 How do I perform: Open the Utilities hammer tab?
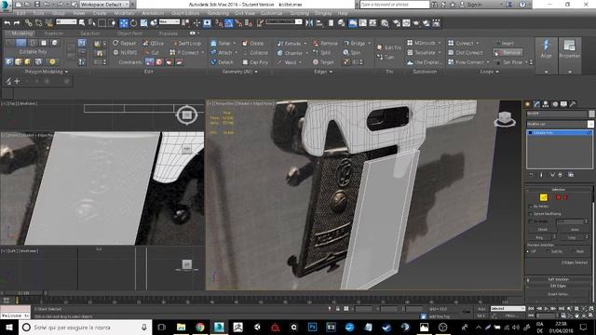click(x=573, y=104)
